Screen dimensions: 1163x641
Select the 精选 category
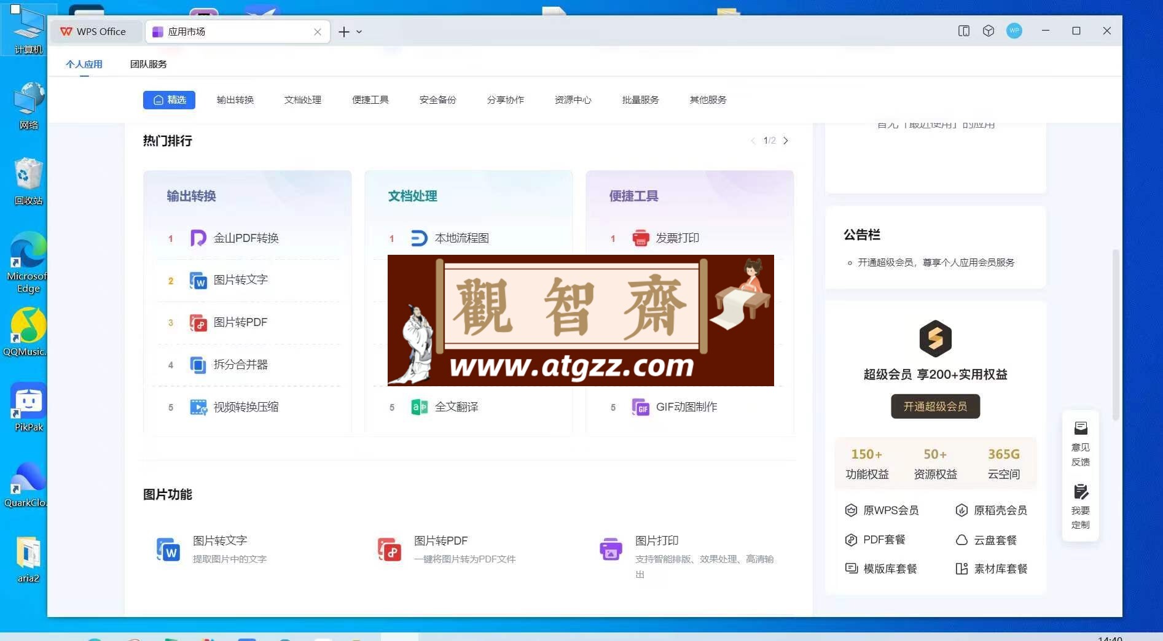click(x=169, y=100)
